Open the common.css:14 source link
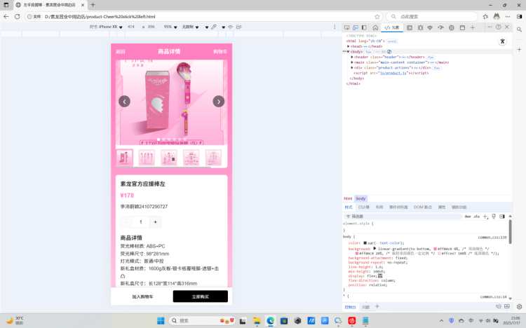Screen dimensions: 526x328 (x=493, y=296)
